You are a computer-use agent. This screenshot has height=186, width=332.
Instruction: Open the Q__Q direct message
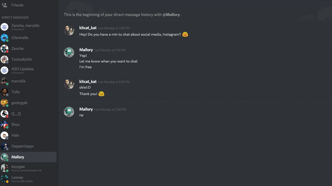click(x=29, y=114)
